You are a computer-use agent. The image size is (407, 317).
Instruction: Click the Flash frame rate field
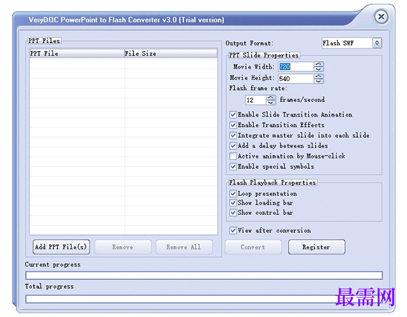coord(256,100)
